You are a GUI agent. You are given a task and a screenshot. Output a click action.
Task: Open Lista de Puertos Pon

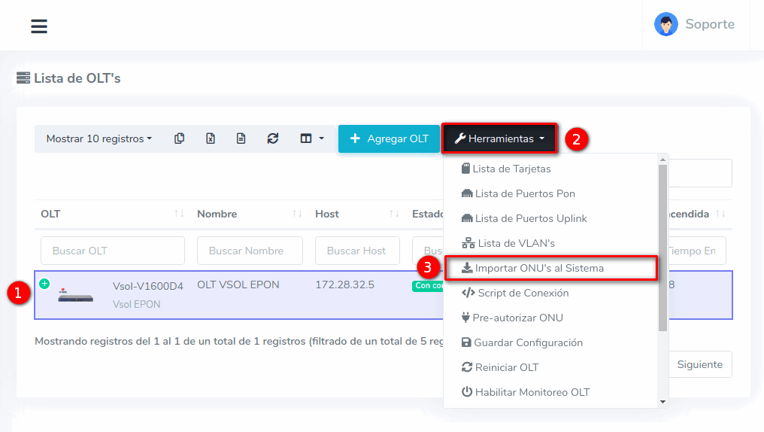pyautogui.click(x=524, y=193)
